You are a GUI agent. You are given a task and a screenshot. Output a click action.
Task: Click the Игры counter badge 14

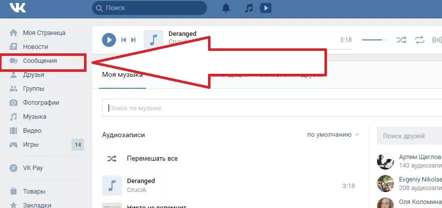tap(78, 145)
